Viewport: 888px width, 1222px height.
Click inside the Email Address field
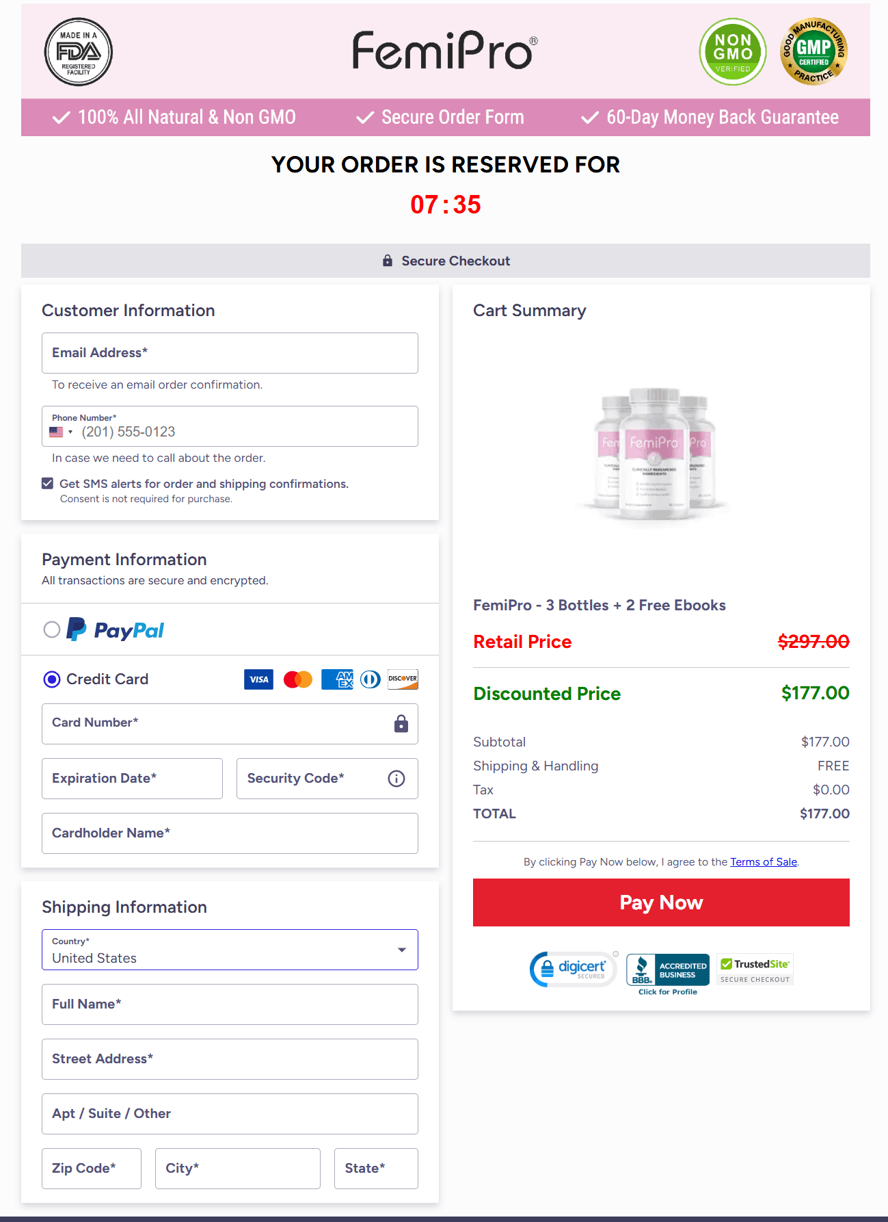coord(230,353)
